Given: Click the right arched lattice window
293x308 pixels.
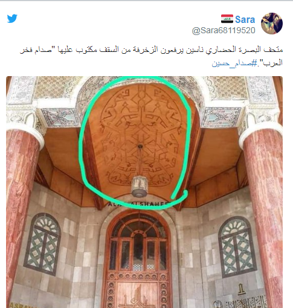Looking at the screenshot, I should tap(237, 246).
